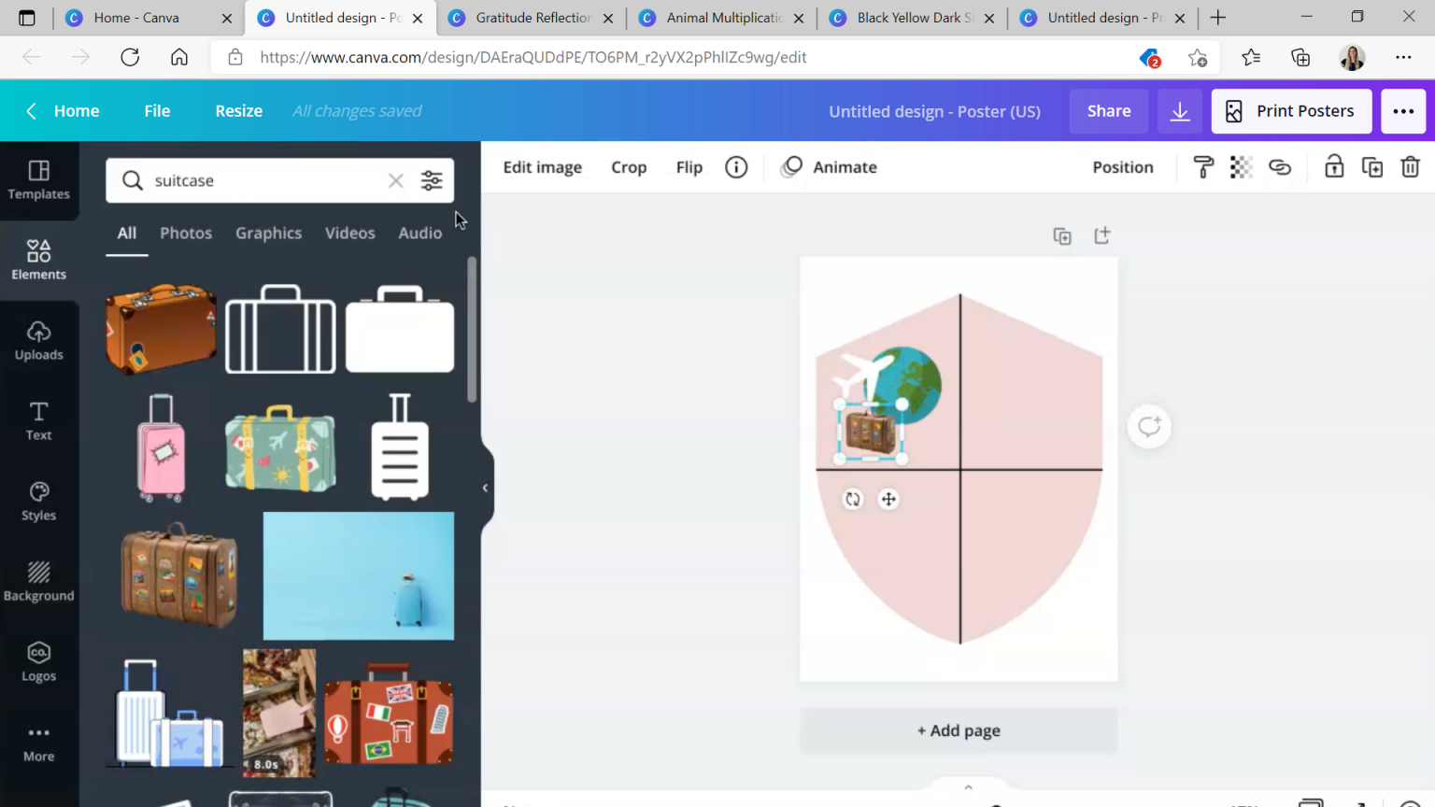
Task: Select the Uploads sidebar icon
Action: tap(38, 339)
